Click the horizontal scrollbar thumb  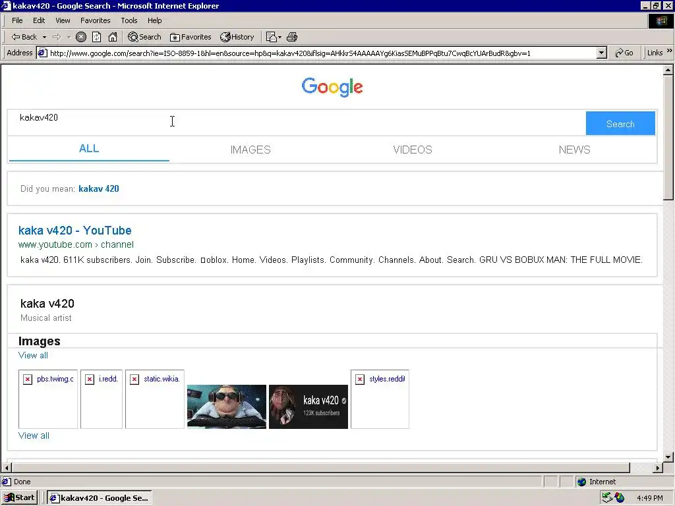coord(321,467)
